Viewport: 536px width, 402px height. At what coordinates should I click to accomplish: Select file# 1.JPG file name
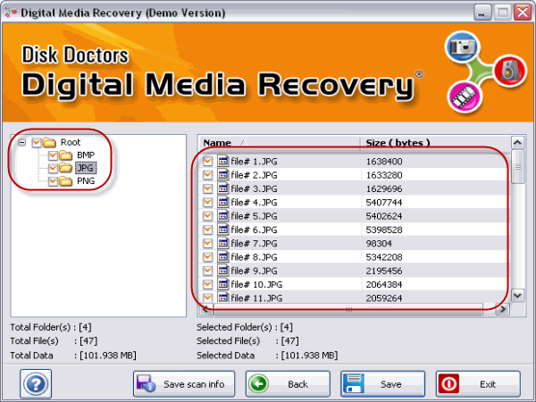pos(254,162)
